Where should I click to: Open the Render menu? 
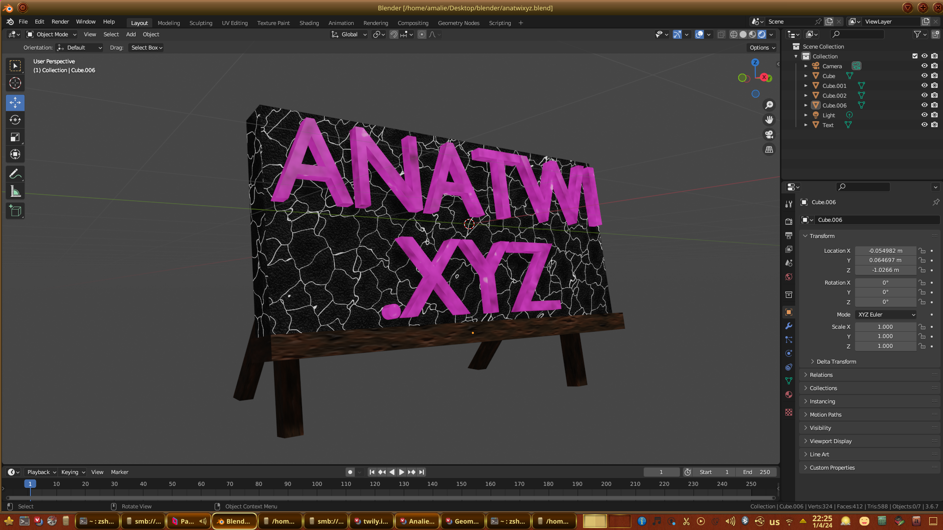[60, 22]
